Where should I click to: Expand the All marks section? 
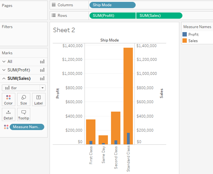[4, 62]
